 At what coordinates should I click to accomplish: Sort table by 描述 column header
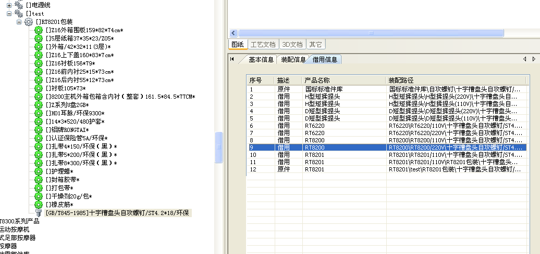[x=289, y=81]
